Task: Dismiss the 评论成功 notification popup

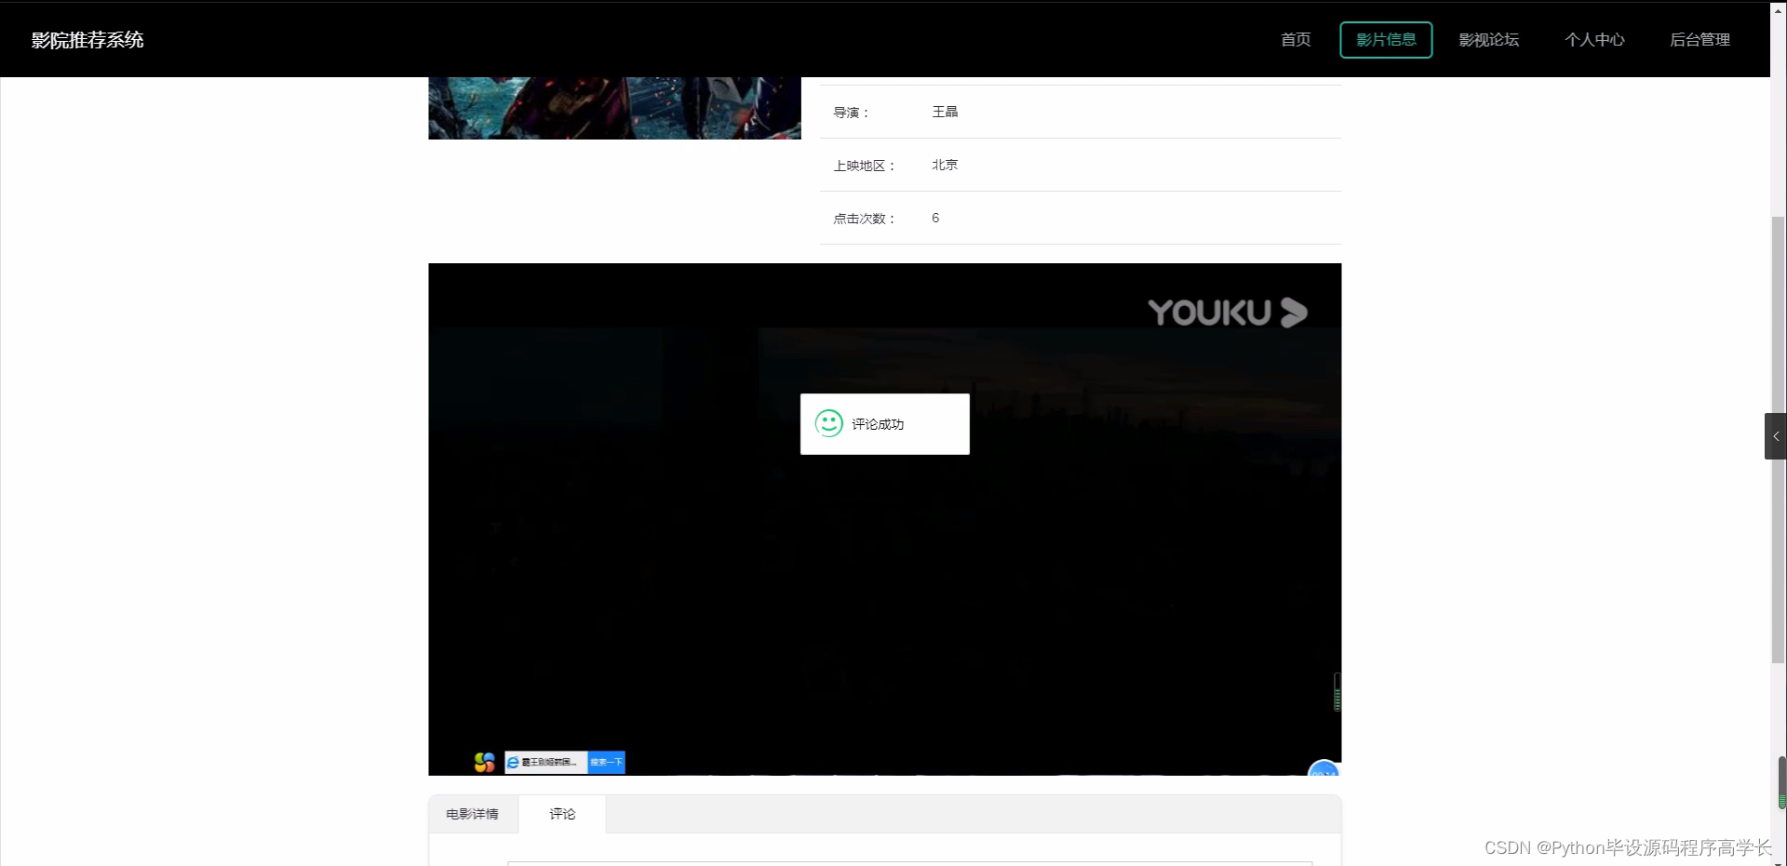Action: tap(884, 424)
